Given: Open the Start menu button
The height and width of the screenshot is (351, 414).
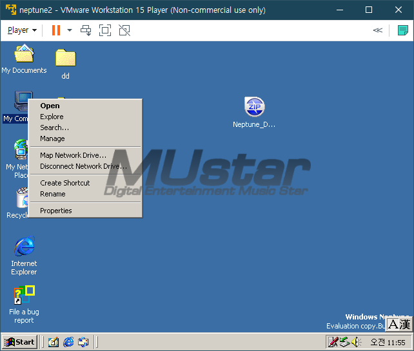Looking at the screenshot, I should 19,342.
